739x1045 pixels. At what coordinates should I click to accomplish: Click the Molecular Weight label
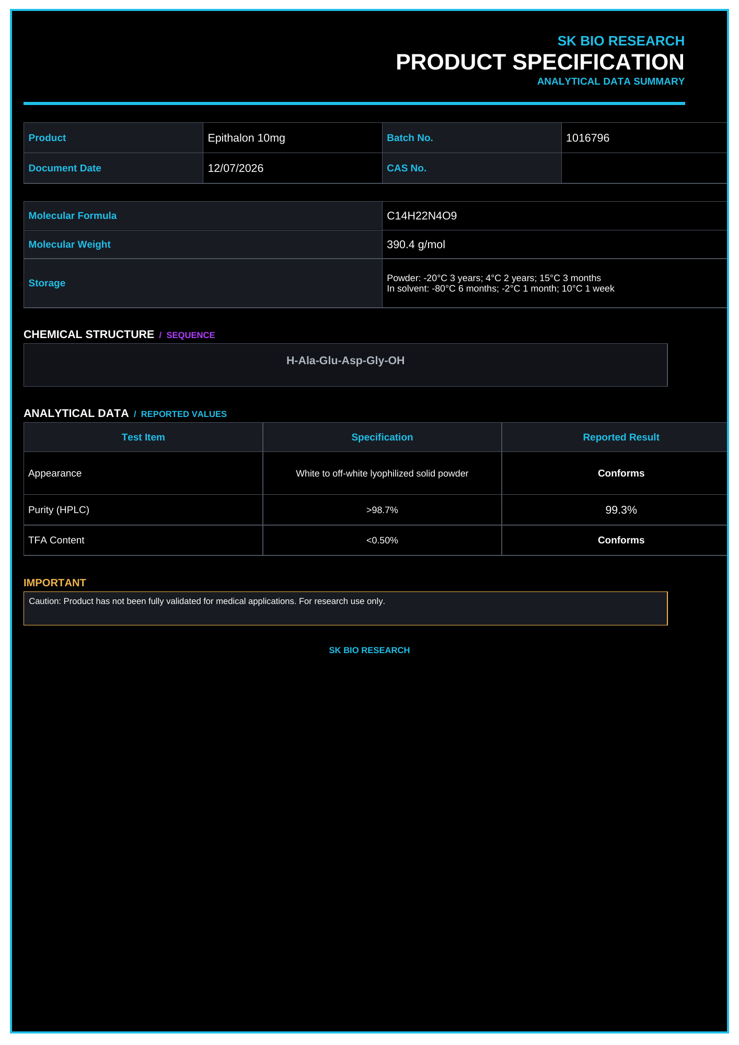click(70, 245)
